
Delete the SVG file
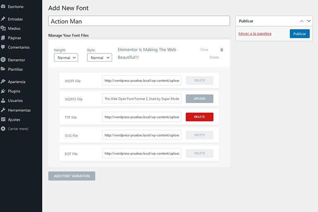click(x=199, y=135)
